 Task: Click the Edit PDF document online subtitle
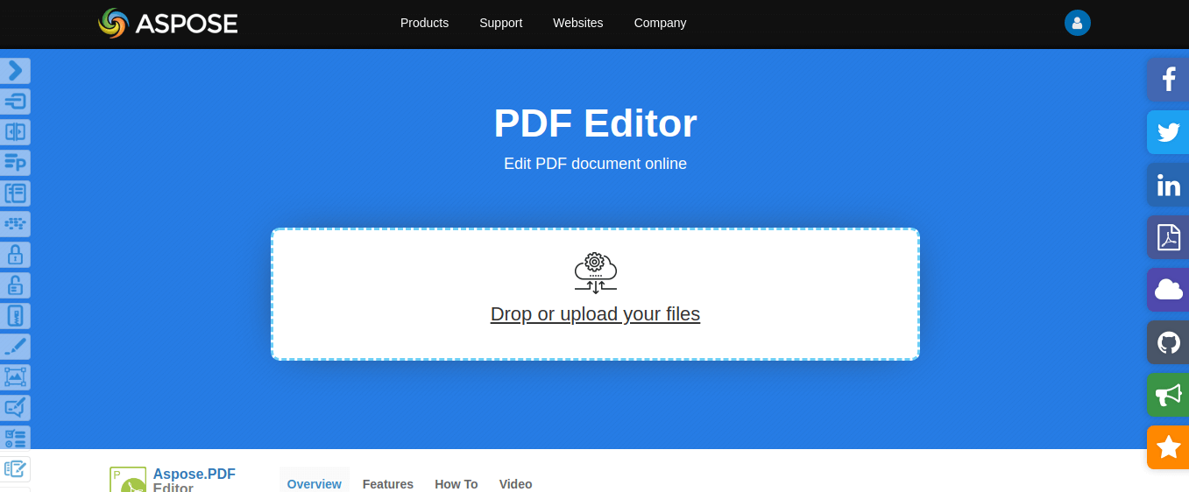click(595, 164)
